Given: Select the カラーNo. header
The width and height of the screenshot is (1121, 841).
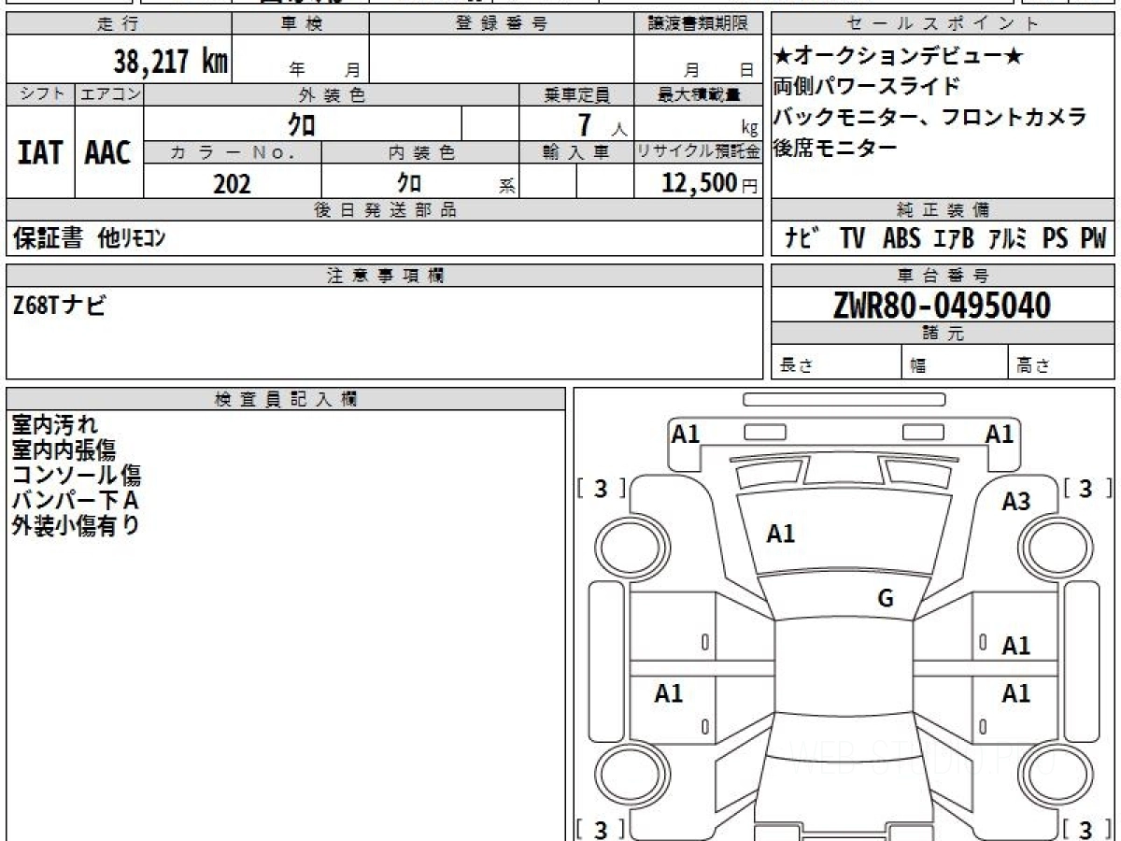Looking at the screenshot, I should pos(234,152).
